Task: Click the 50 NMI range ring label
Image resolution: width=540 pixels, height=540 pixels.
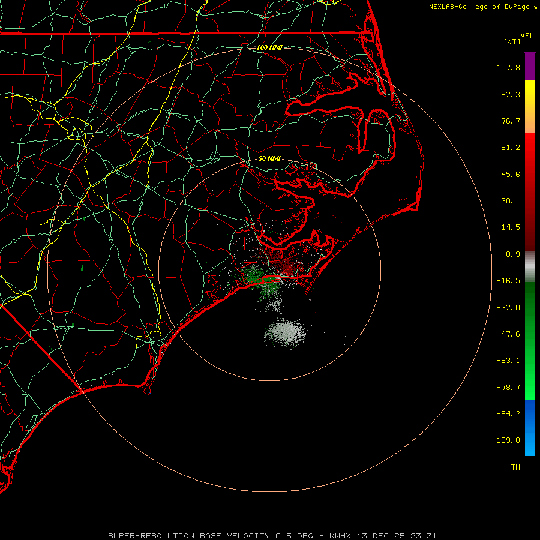Action: click(269, 158)
